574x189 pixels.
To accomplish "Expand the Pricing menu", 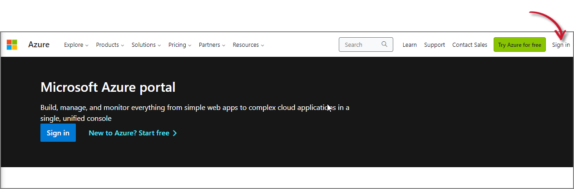I will click(180, 45).
